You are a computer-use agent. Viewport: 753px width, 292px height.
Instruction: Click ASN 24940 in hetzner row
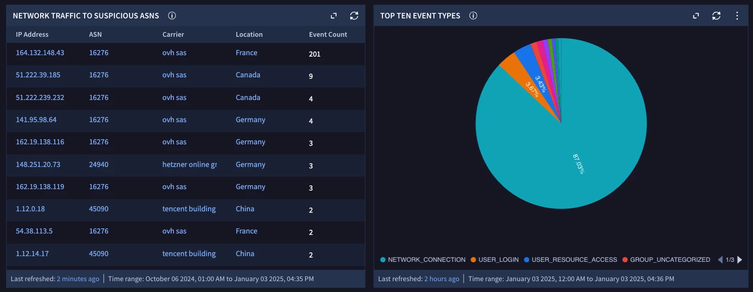[x=99, y=165]
